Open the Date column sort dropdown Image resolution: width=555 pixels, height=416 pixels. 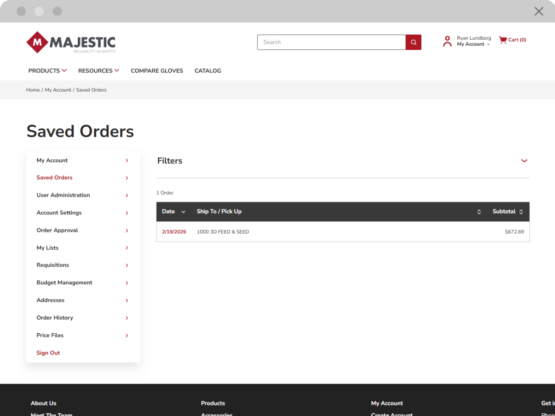(x=183, y=212)
